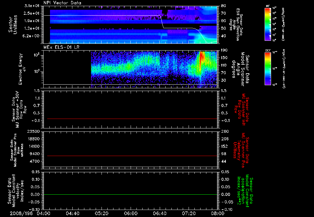Screen dimensions: 314x217
Task: Click the 9400 scanner position tick label
Action: tap(35, 154)
